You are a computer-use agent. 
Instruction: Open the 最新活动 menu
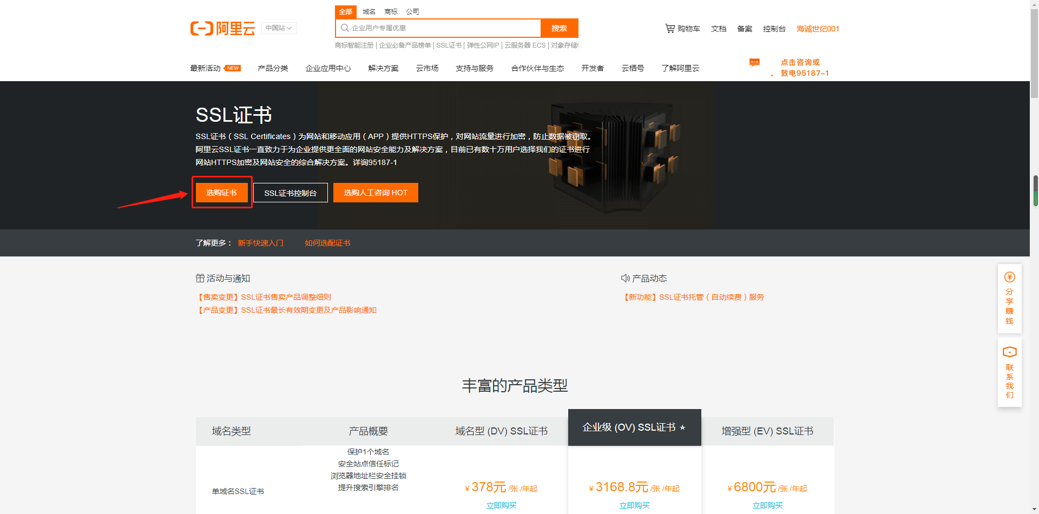point(206,68)
